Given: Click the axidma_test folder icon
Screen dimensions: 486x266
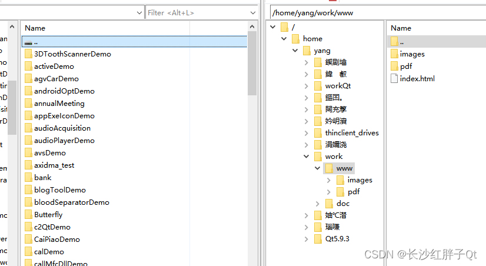Looking at the screenshot, I should (x=28, y=165).
